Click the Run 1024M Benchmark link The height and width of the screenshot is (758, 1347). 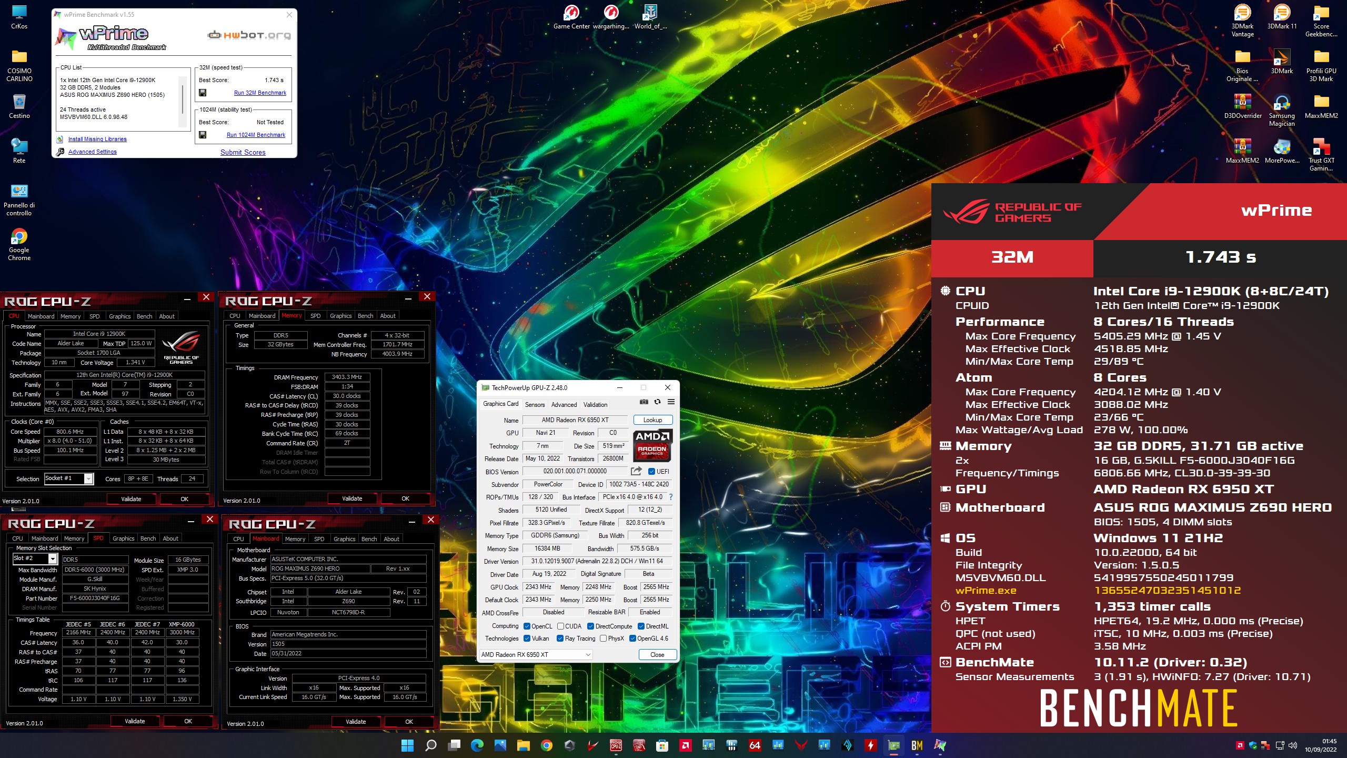pyautogui.click(x=256, y=135)
